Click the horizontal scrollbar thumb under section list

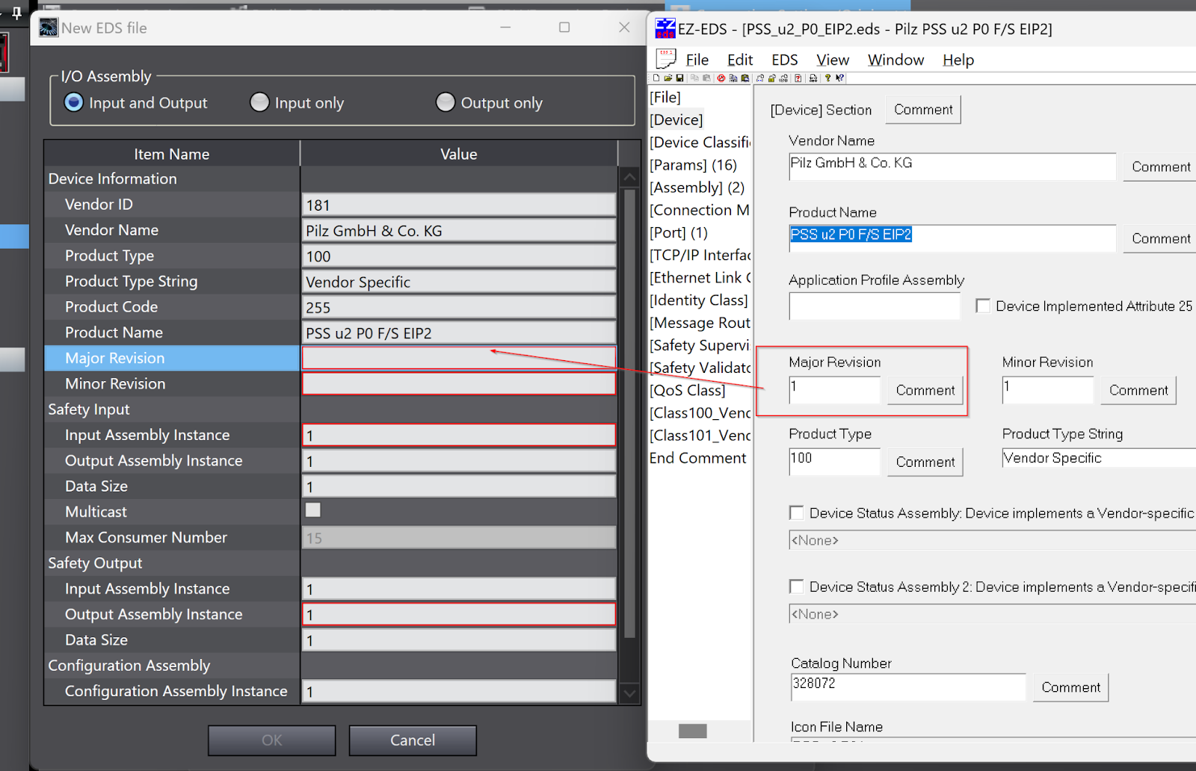click(x=692, y=731)
